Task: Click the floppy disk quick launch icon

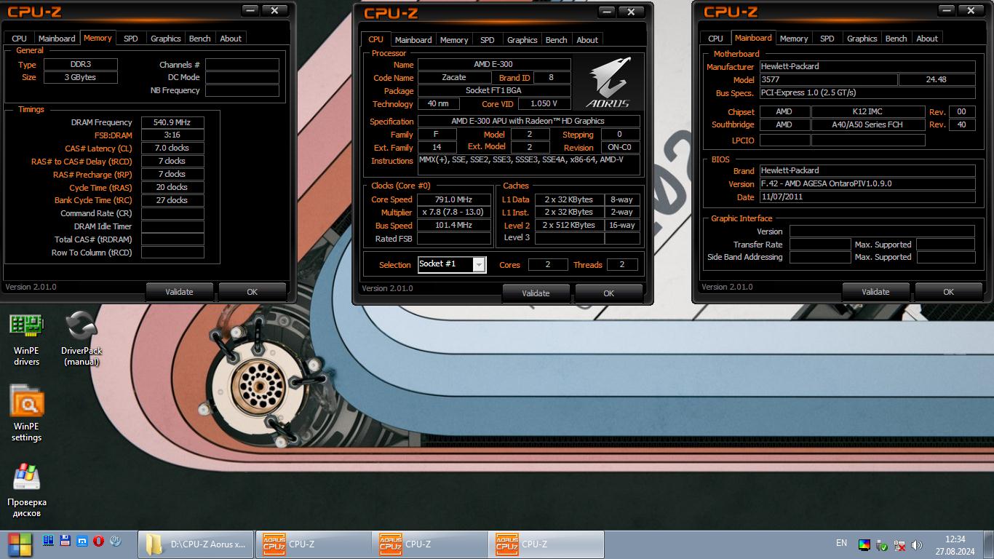Action: [x=65, y=541]
